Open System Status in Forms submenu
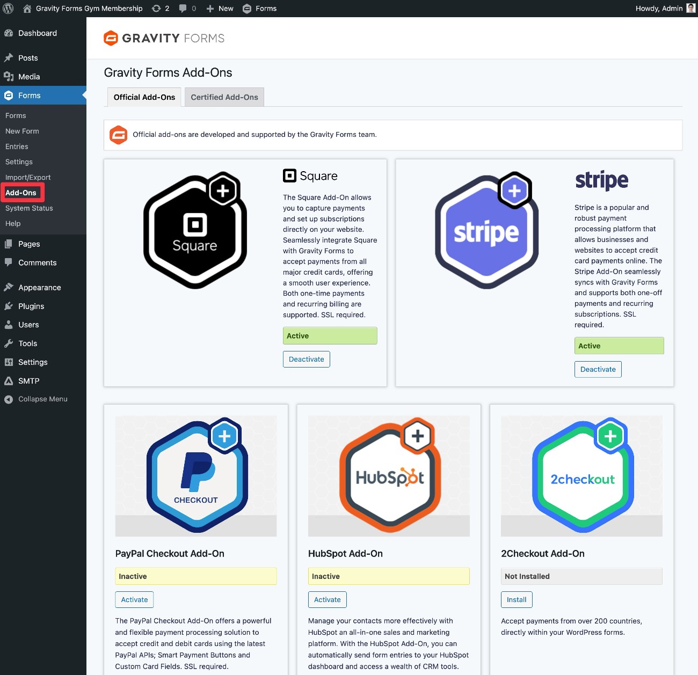The image size is (698, 675). pyautogui.click(x=29, y=208)
